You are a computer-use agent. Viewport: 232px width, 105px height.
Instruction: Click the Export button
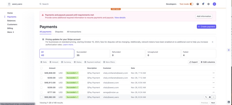coord(193,62)
